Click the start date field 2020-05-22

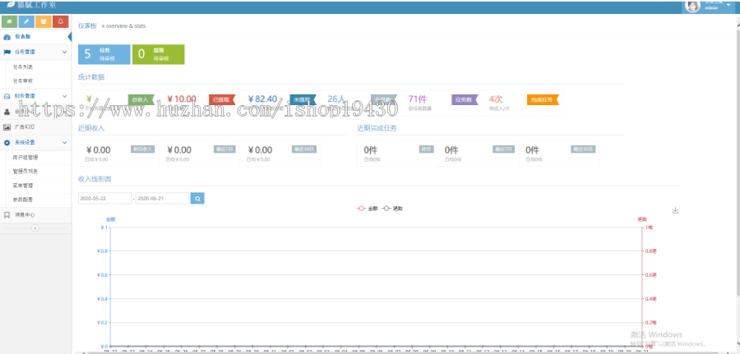click(104, 198)
